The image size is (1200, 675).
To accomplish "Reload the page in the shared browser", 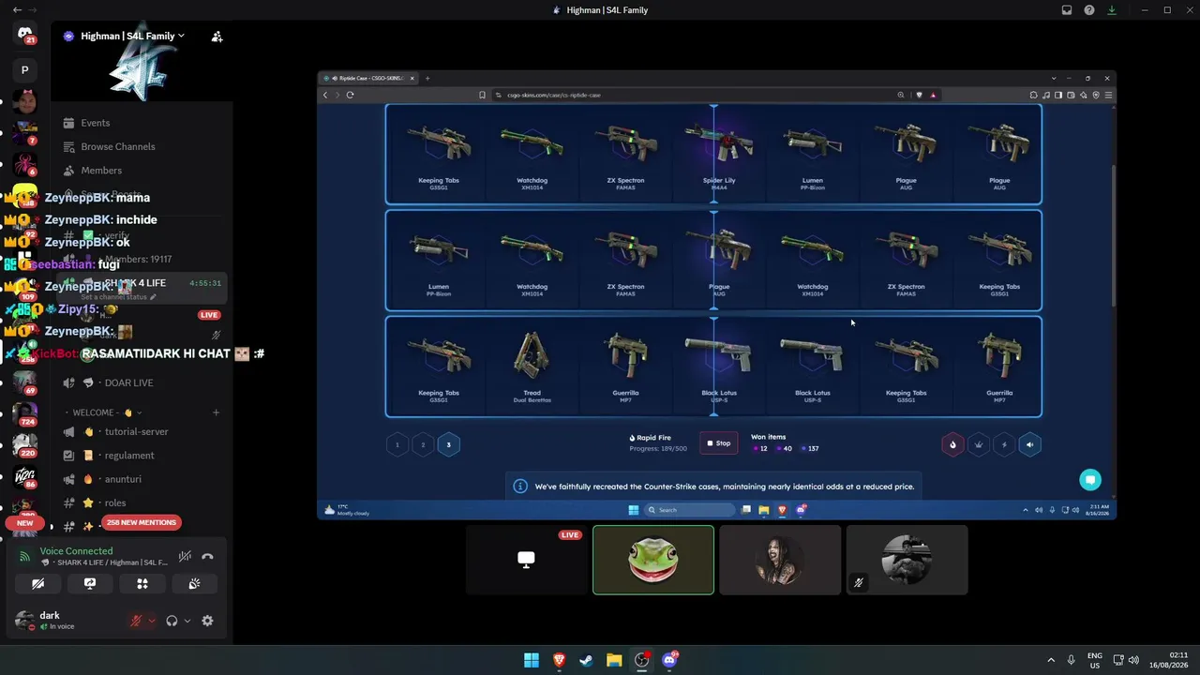I will [x=350, y=95].
